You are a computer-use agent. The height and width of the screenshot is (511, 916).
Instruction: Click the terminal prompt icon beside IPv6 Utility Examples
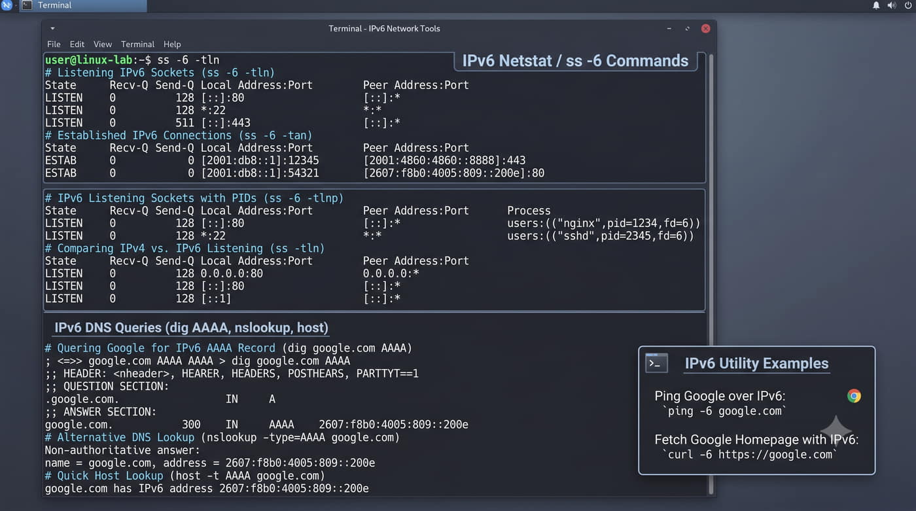pos(656,363)
